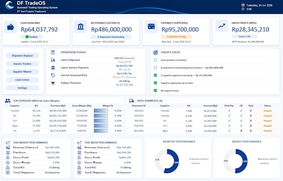Click the '2 Payments Pending' badge
This screenshot has width=283, height=181.
coord(176,37)
